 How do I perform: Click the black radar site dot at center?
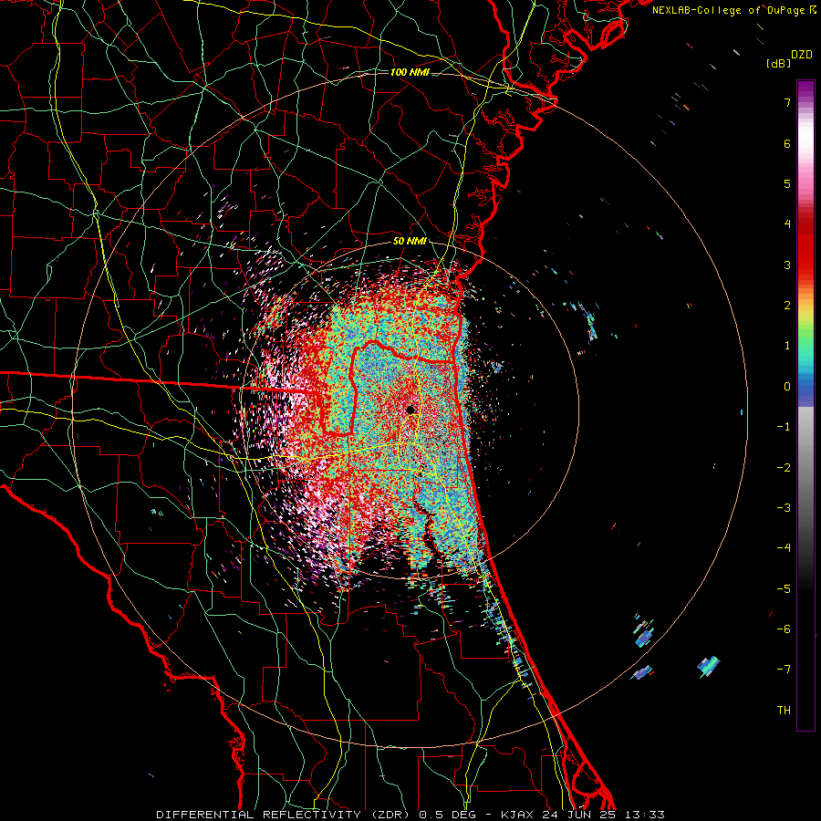point(411,410)
